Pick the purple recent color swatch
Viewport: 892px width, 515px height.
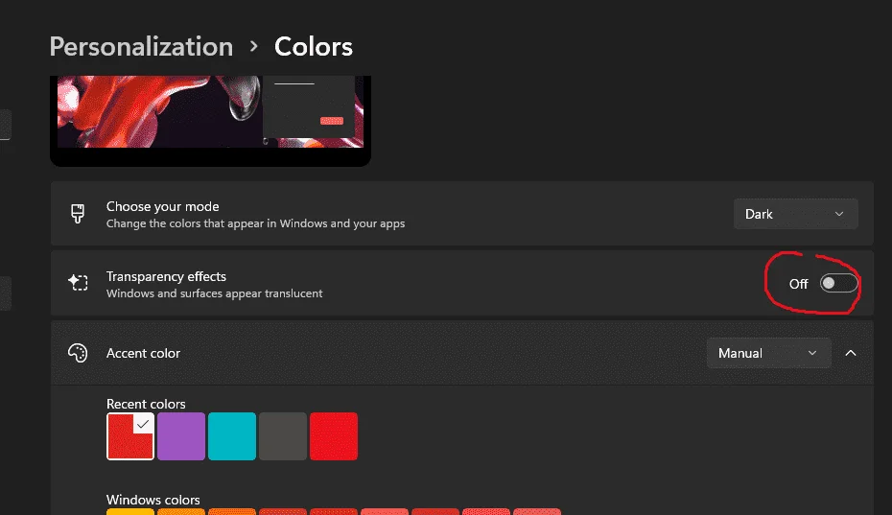[x=181, y=436]
